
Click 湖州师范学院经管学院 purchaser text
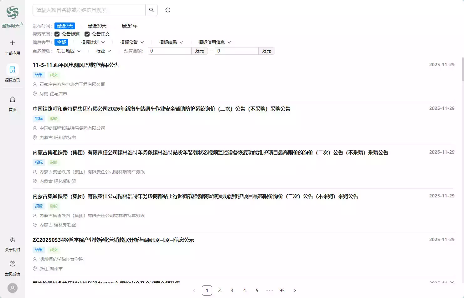tap(61, 259)
